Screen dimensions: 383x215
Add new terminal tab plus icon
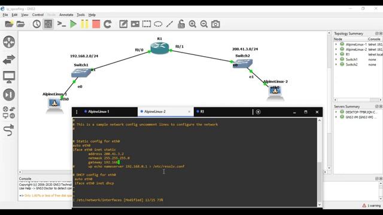click(258, 112)
